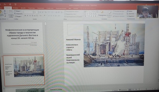Open the Макет layout dropdown
The width and height of the screenshot is (159, 92).
click(18, 11)
